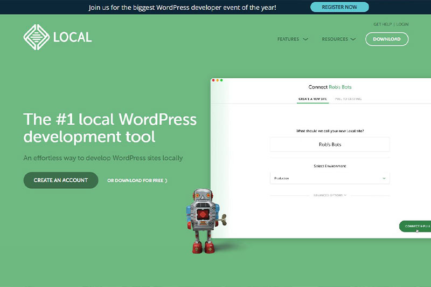Viewport: 431px width, 287px height.
Task: Expand Advanced Options section
Action: 330,195
